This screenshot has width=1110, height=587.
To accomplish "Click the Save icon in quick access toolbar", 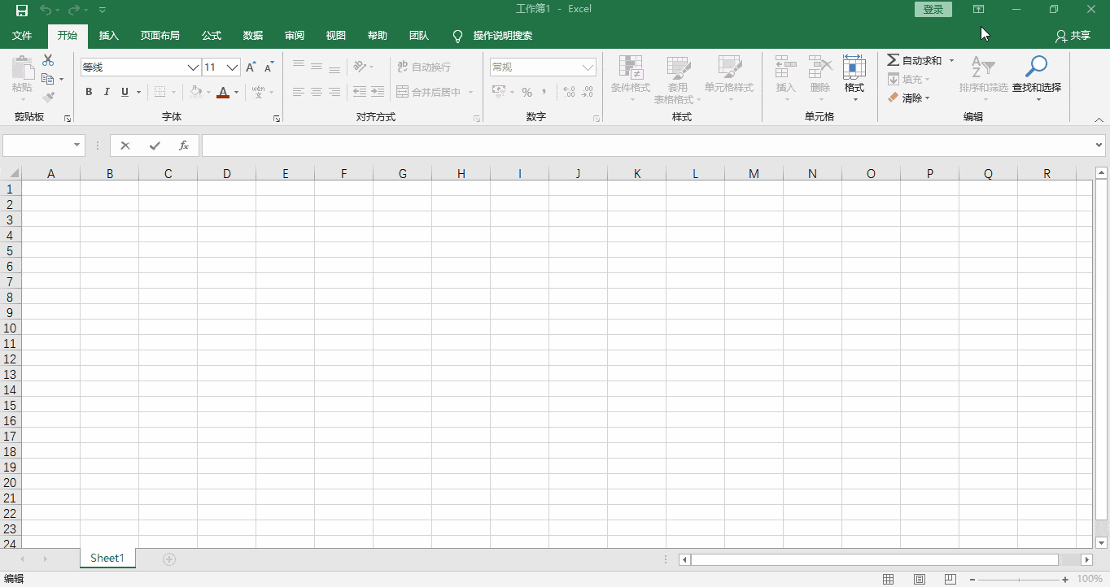I will [x=22, y=10].
